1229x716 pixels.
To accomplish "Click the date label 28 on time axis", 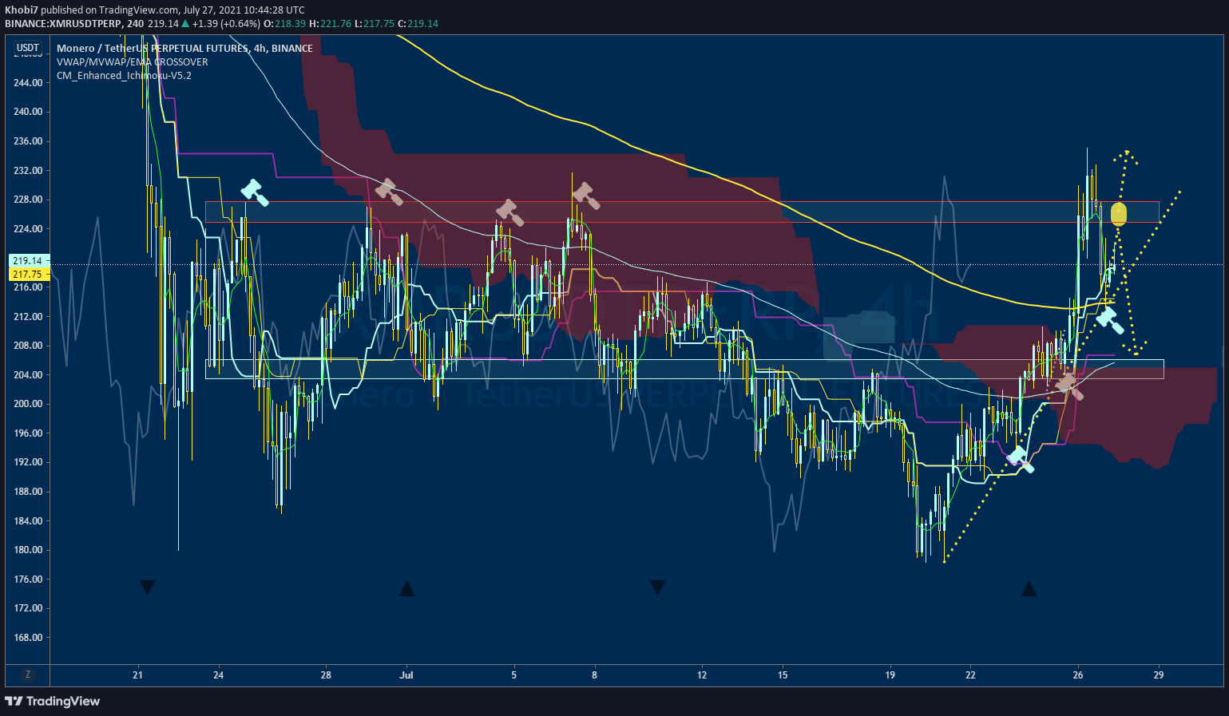I will click(326, 675).
